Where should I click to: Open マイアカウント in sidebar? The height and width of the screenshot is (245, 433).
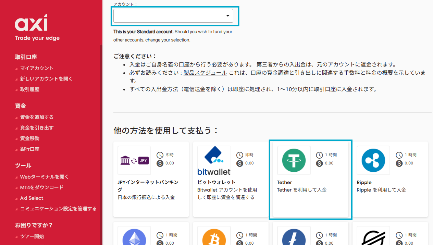click(x=37, y=68)
